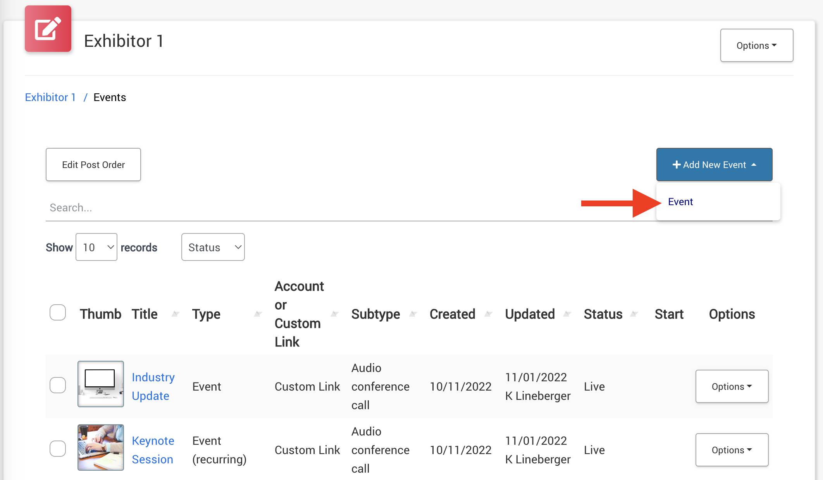
Task: Sort by Subtype column arrow icon
Action: (x=413, y=314)
